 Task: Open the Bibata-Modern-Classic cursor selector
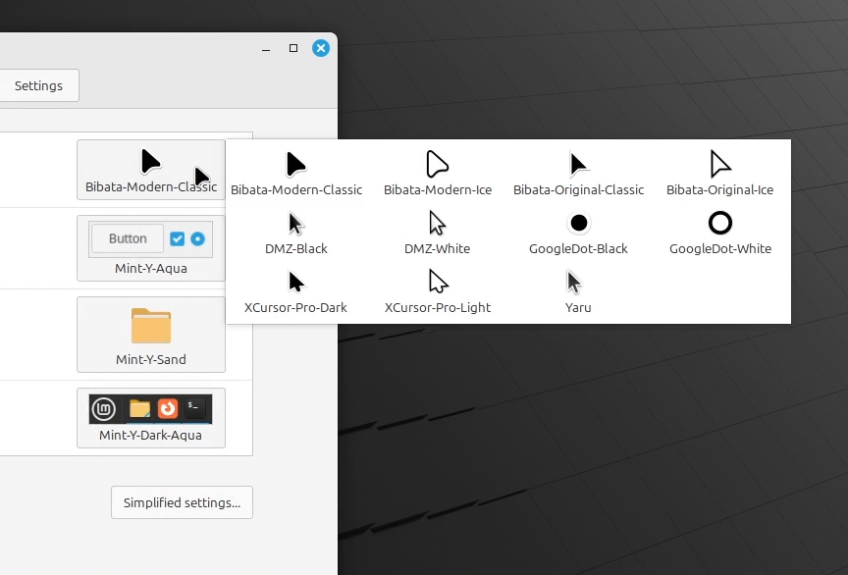(x=150, y=169)
